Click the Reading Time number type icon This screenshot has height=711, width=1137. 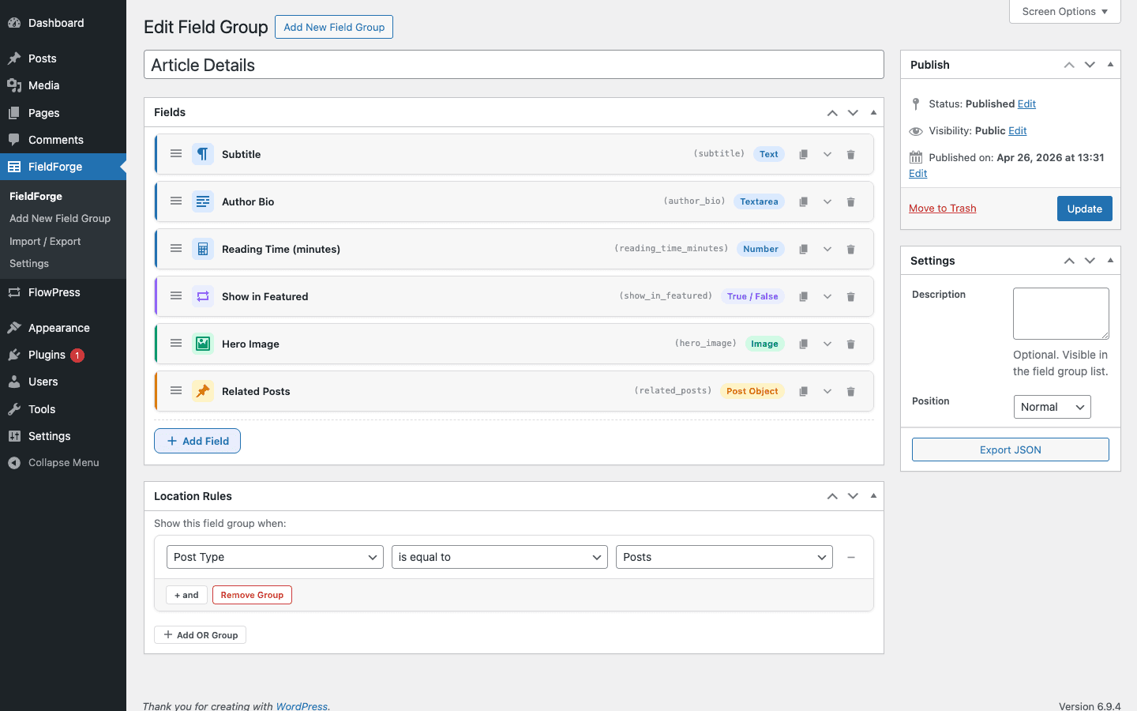203,249
